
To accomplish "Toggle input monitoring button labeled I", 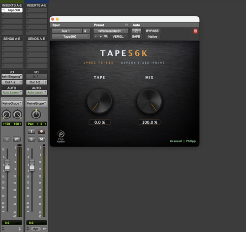I will coord(31,131).
